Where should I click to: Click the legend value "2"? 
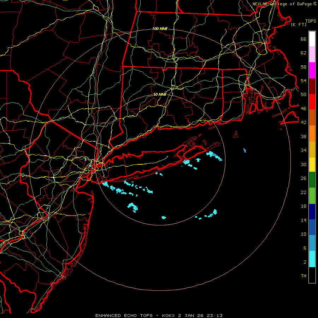coord(305,262)
